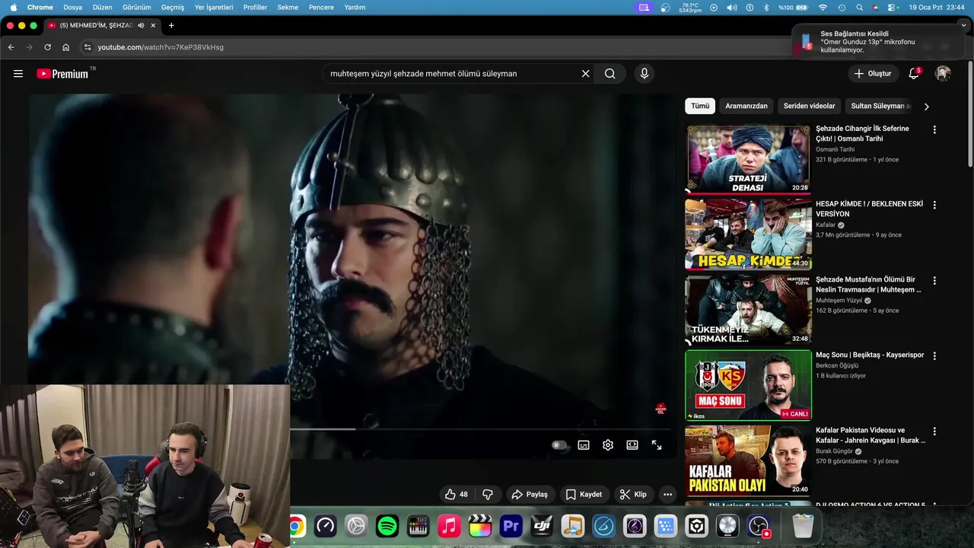This screenshot has height=548, width=974.
Task: Click the Chrome address bar URL
Action: [161, 47]
